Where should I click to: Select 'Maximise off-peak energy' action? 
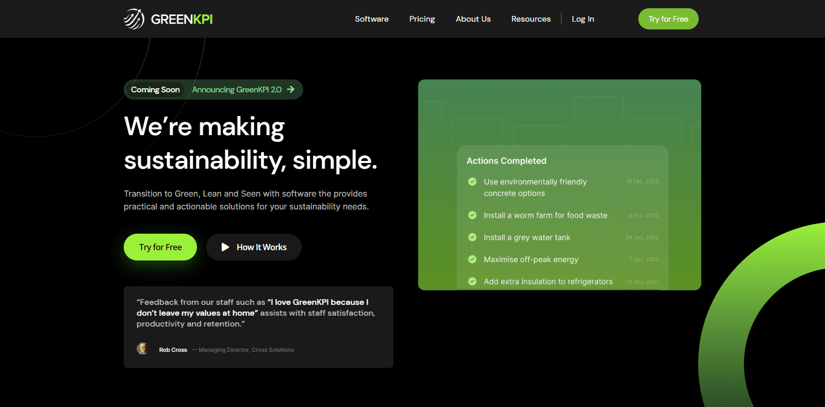(x=531, y=259)
